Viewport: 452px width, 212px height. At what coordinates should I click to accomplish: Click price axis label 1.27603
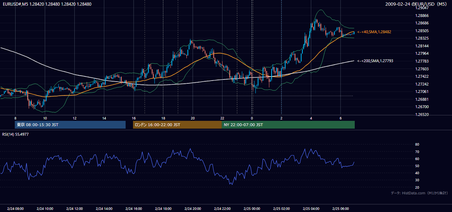point(422,69)
